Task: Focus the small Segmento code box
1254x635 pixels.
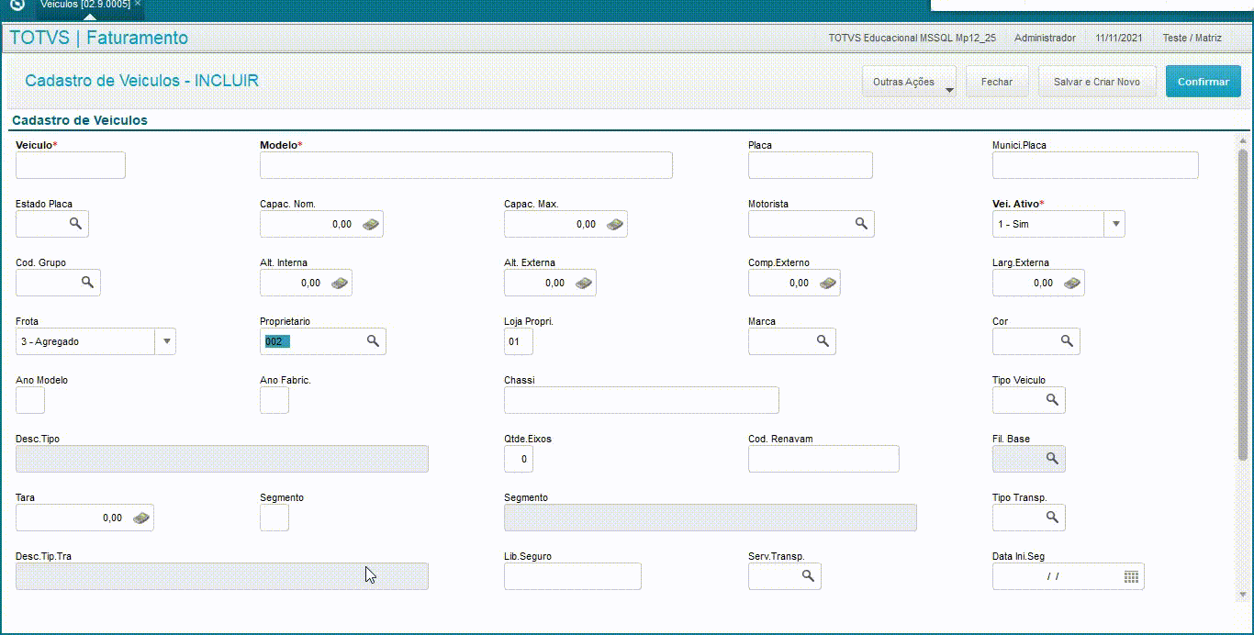Action: [x=274, y=518]
